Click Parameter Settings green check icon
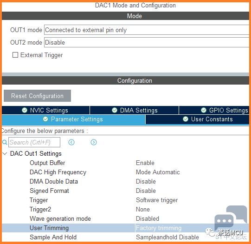Image resolution: width=251 pixels, height=244 pixels. coord(45,119)
